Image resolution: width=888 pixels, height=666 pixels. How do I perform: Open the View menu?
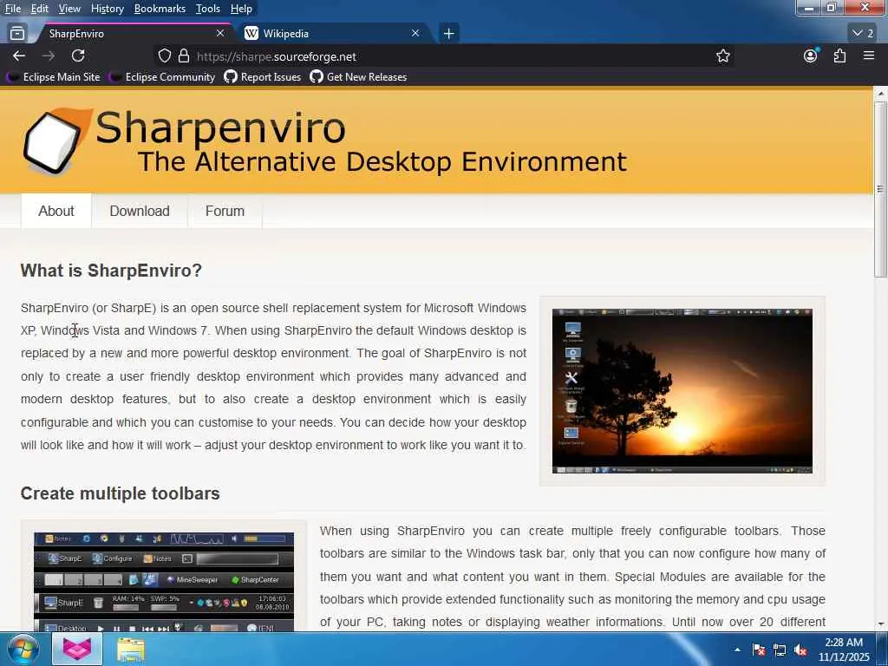coord(69,9)
